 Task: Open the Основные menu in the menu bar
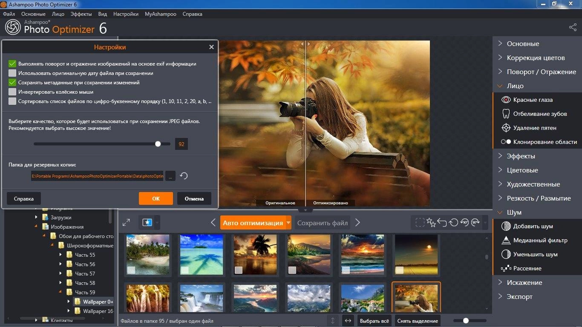(x=33, y=14)
